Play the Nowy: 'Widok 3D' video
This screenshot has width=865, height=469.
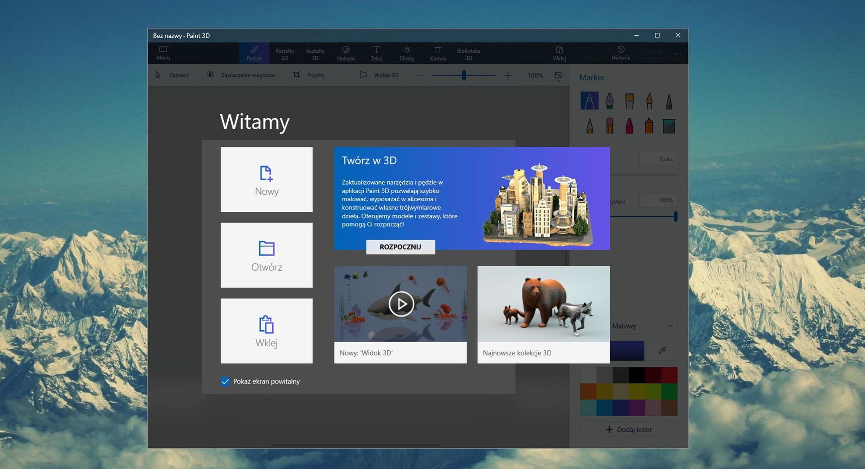pyautogui.click(x=401, y=303)
